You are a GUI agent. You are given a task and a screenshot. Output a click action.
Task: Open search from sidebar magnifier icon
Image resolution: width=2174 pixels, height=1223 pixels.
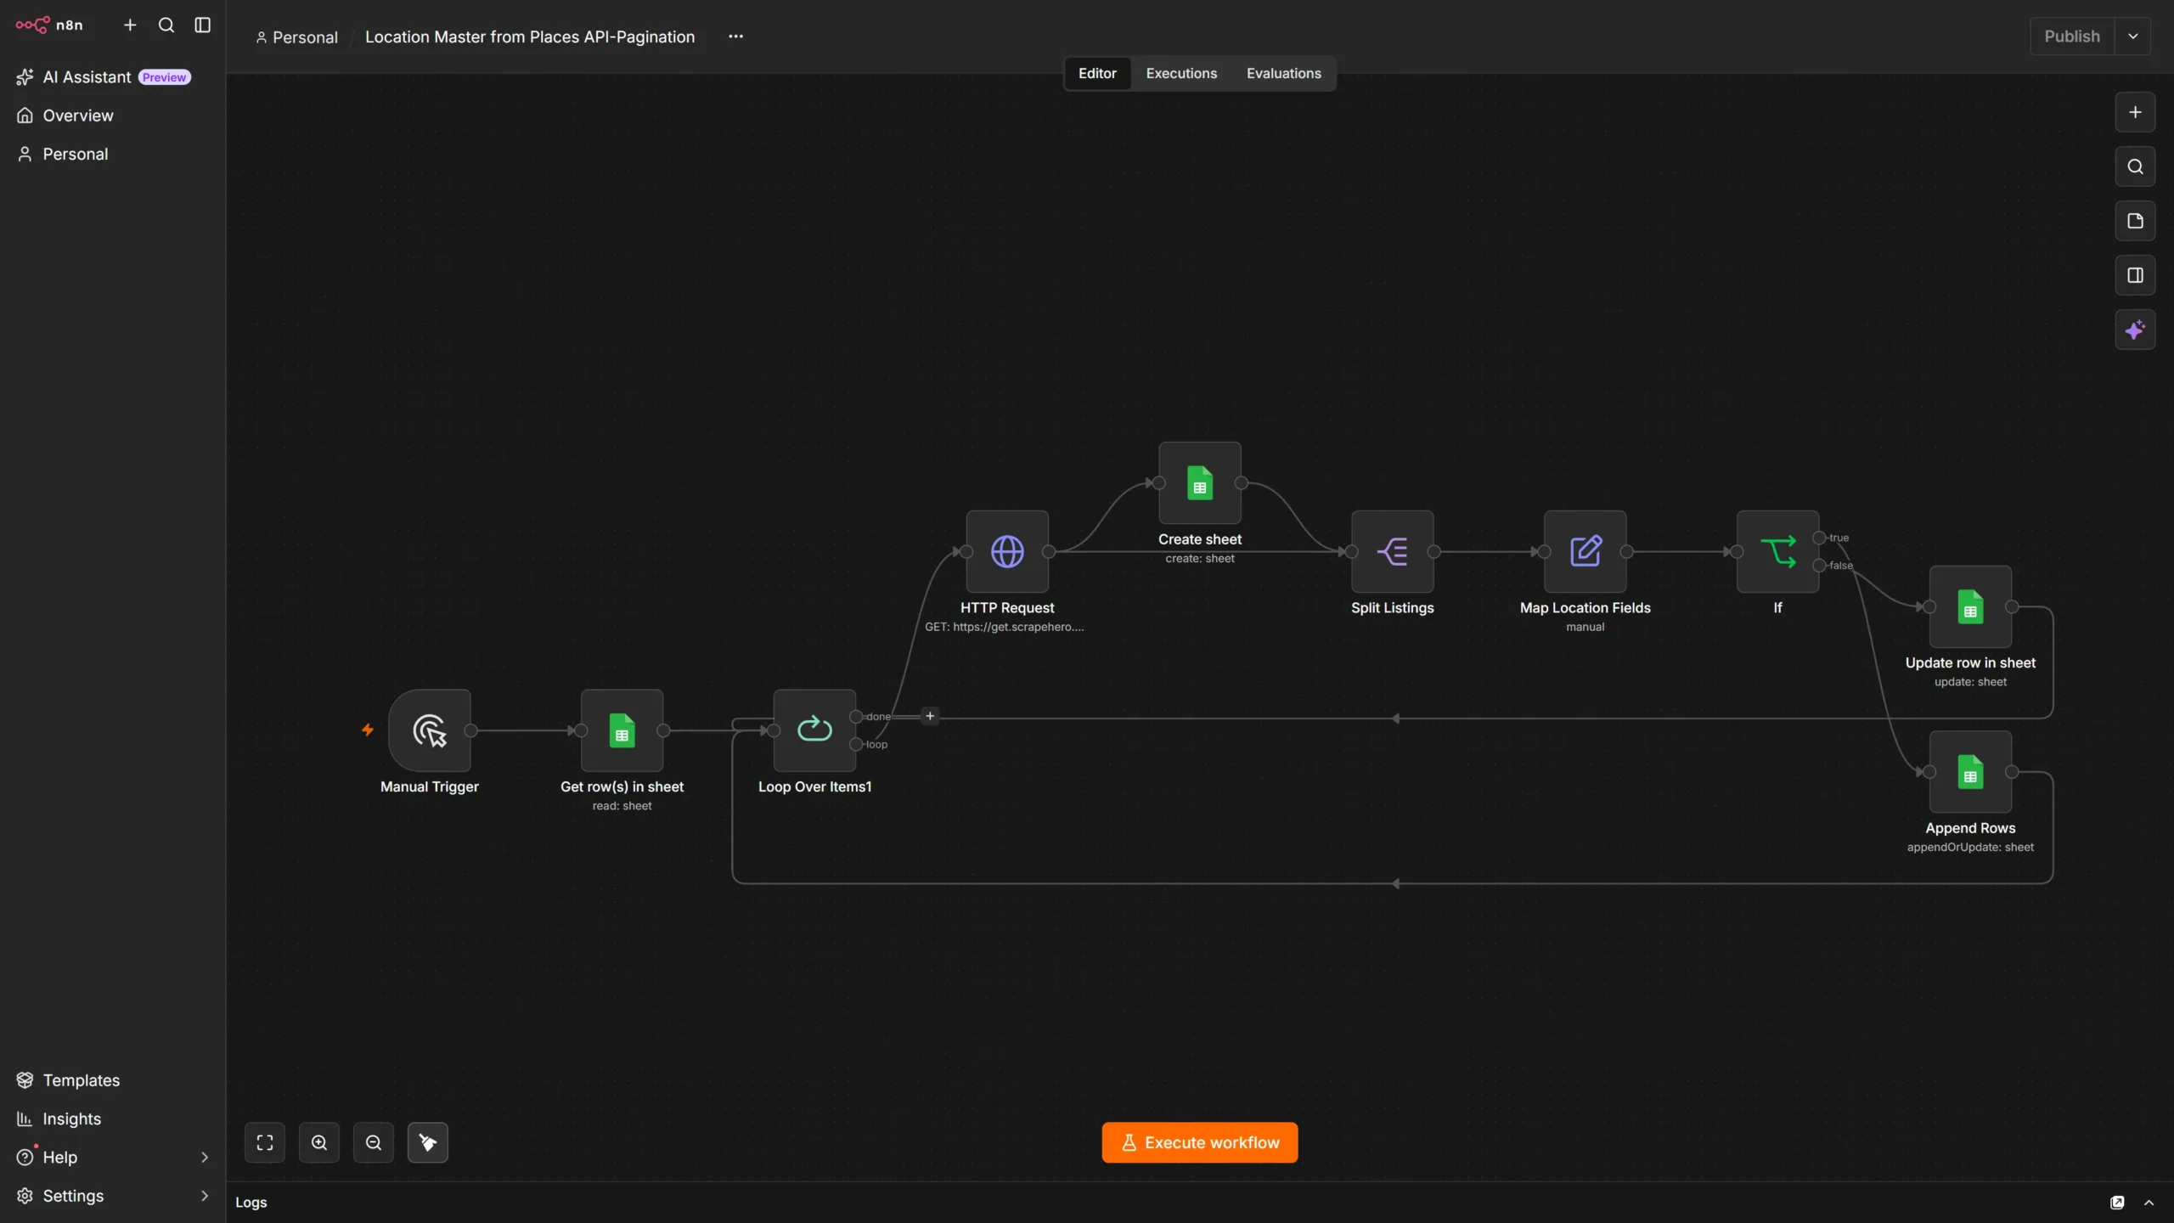166,25
